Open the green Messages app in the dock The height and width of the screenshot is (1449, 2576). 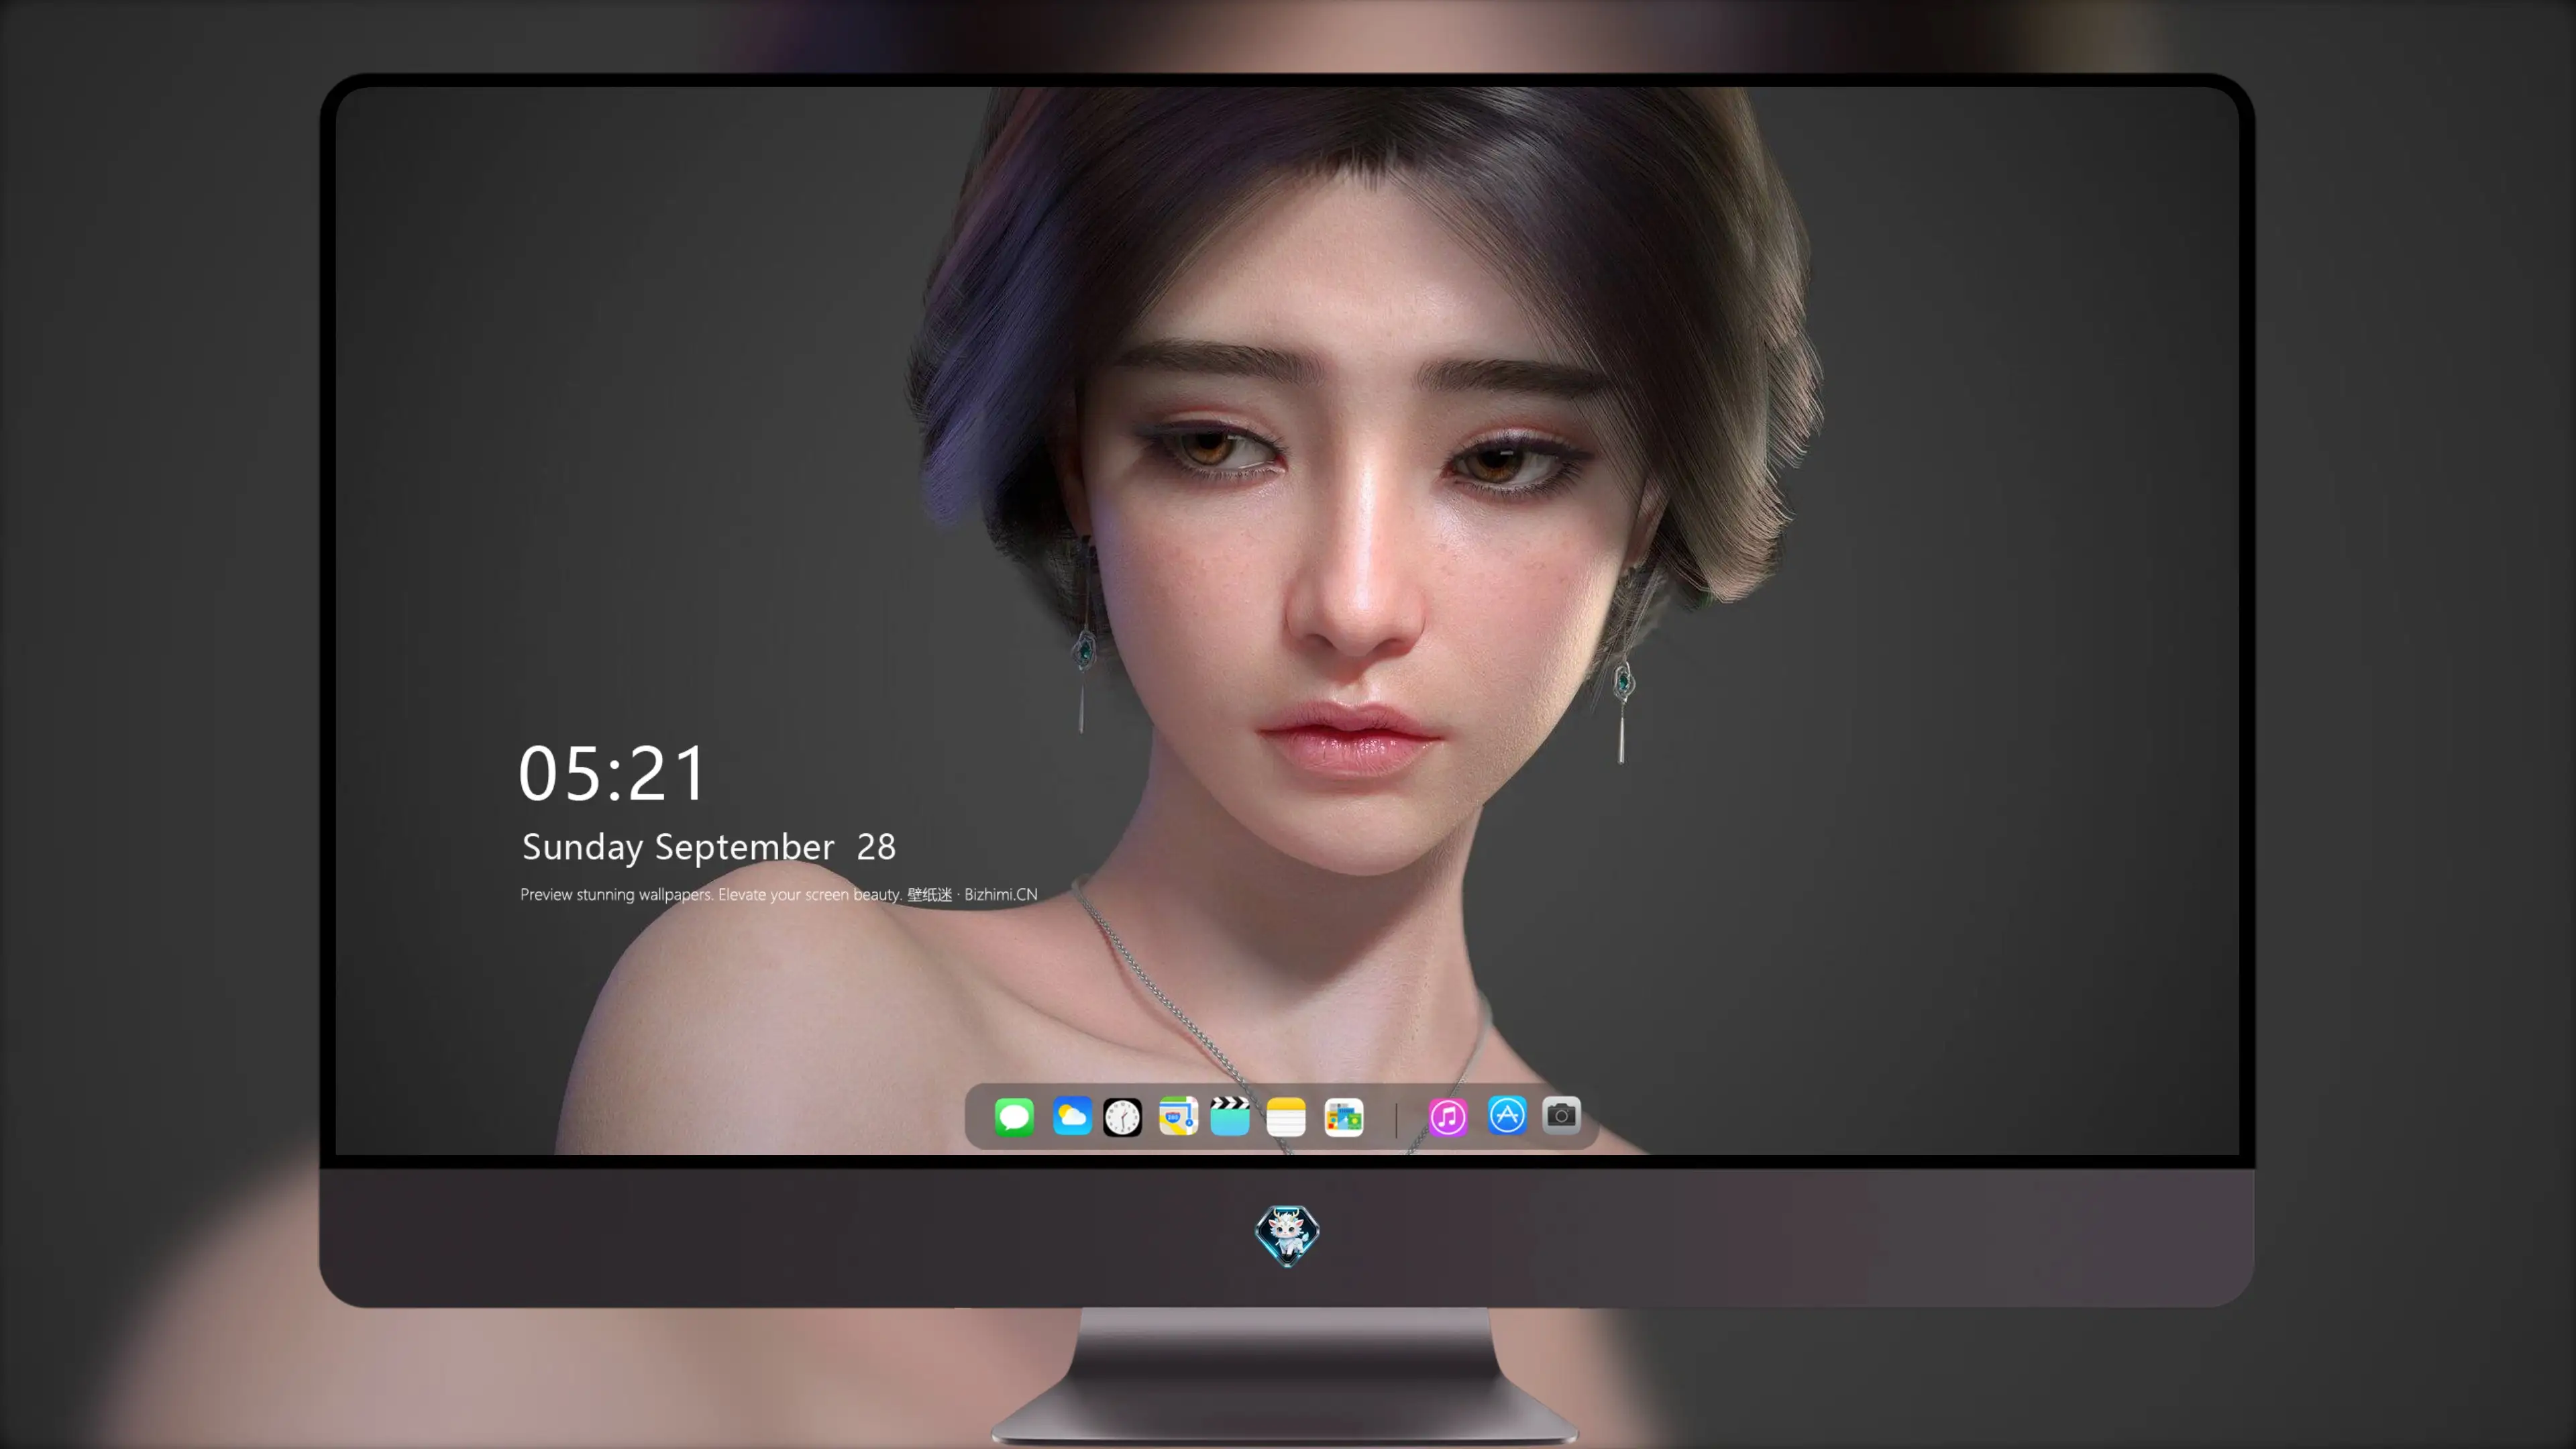click(1014, 1116)
